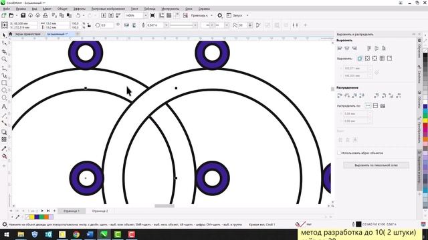The height and width of the screenshot is (240, 428).
Task: Click the Export icon in the toolbar
Action: 111,15
